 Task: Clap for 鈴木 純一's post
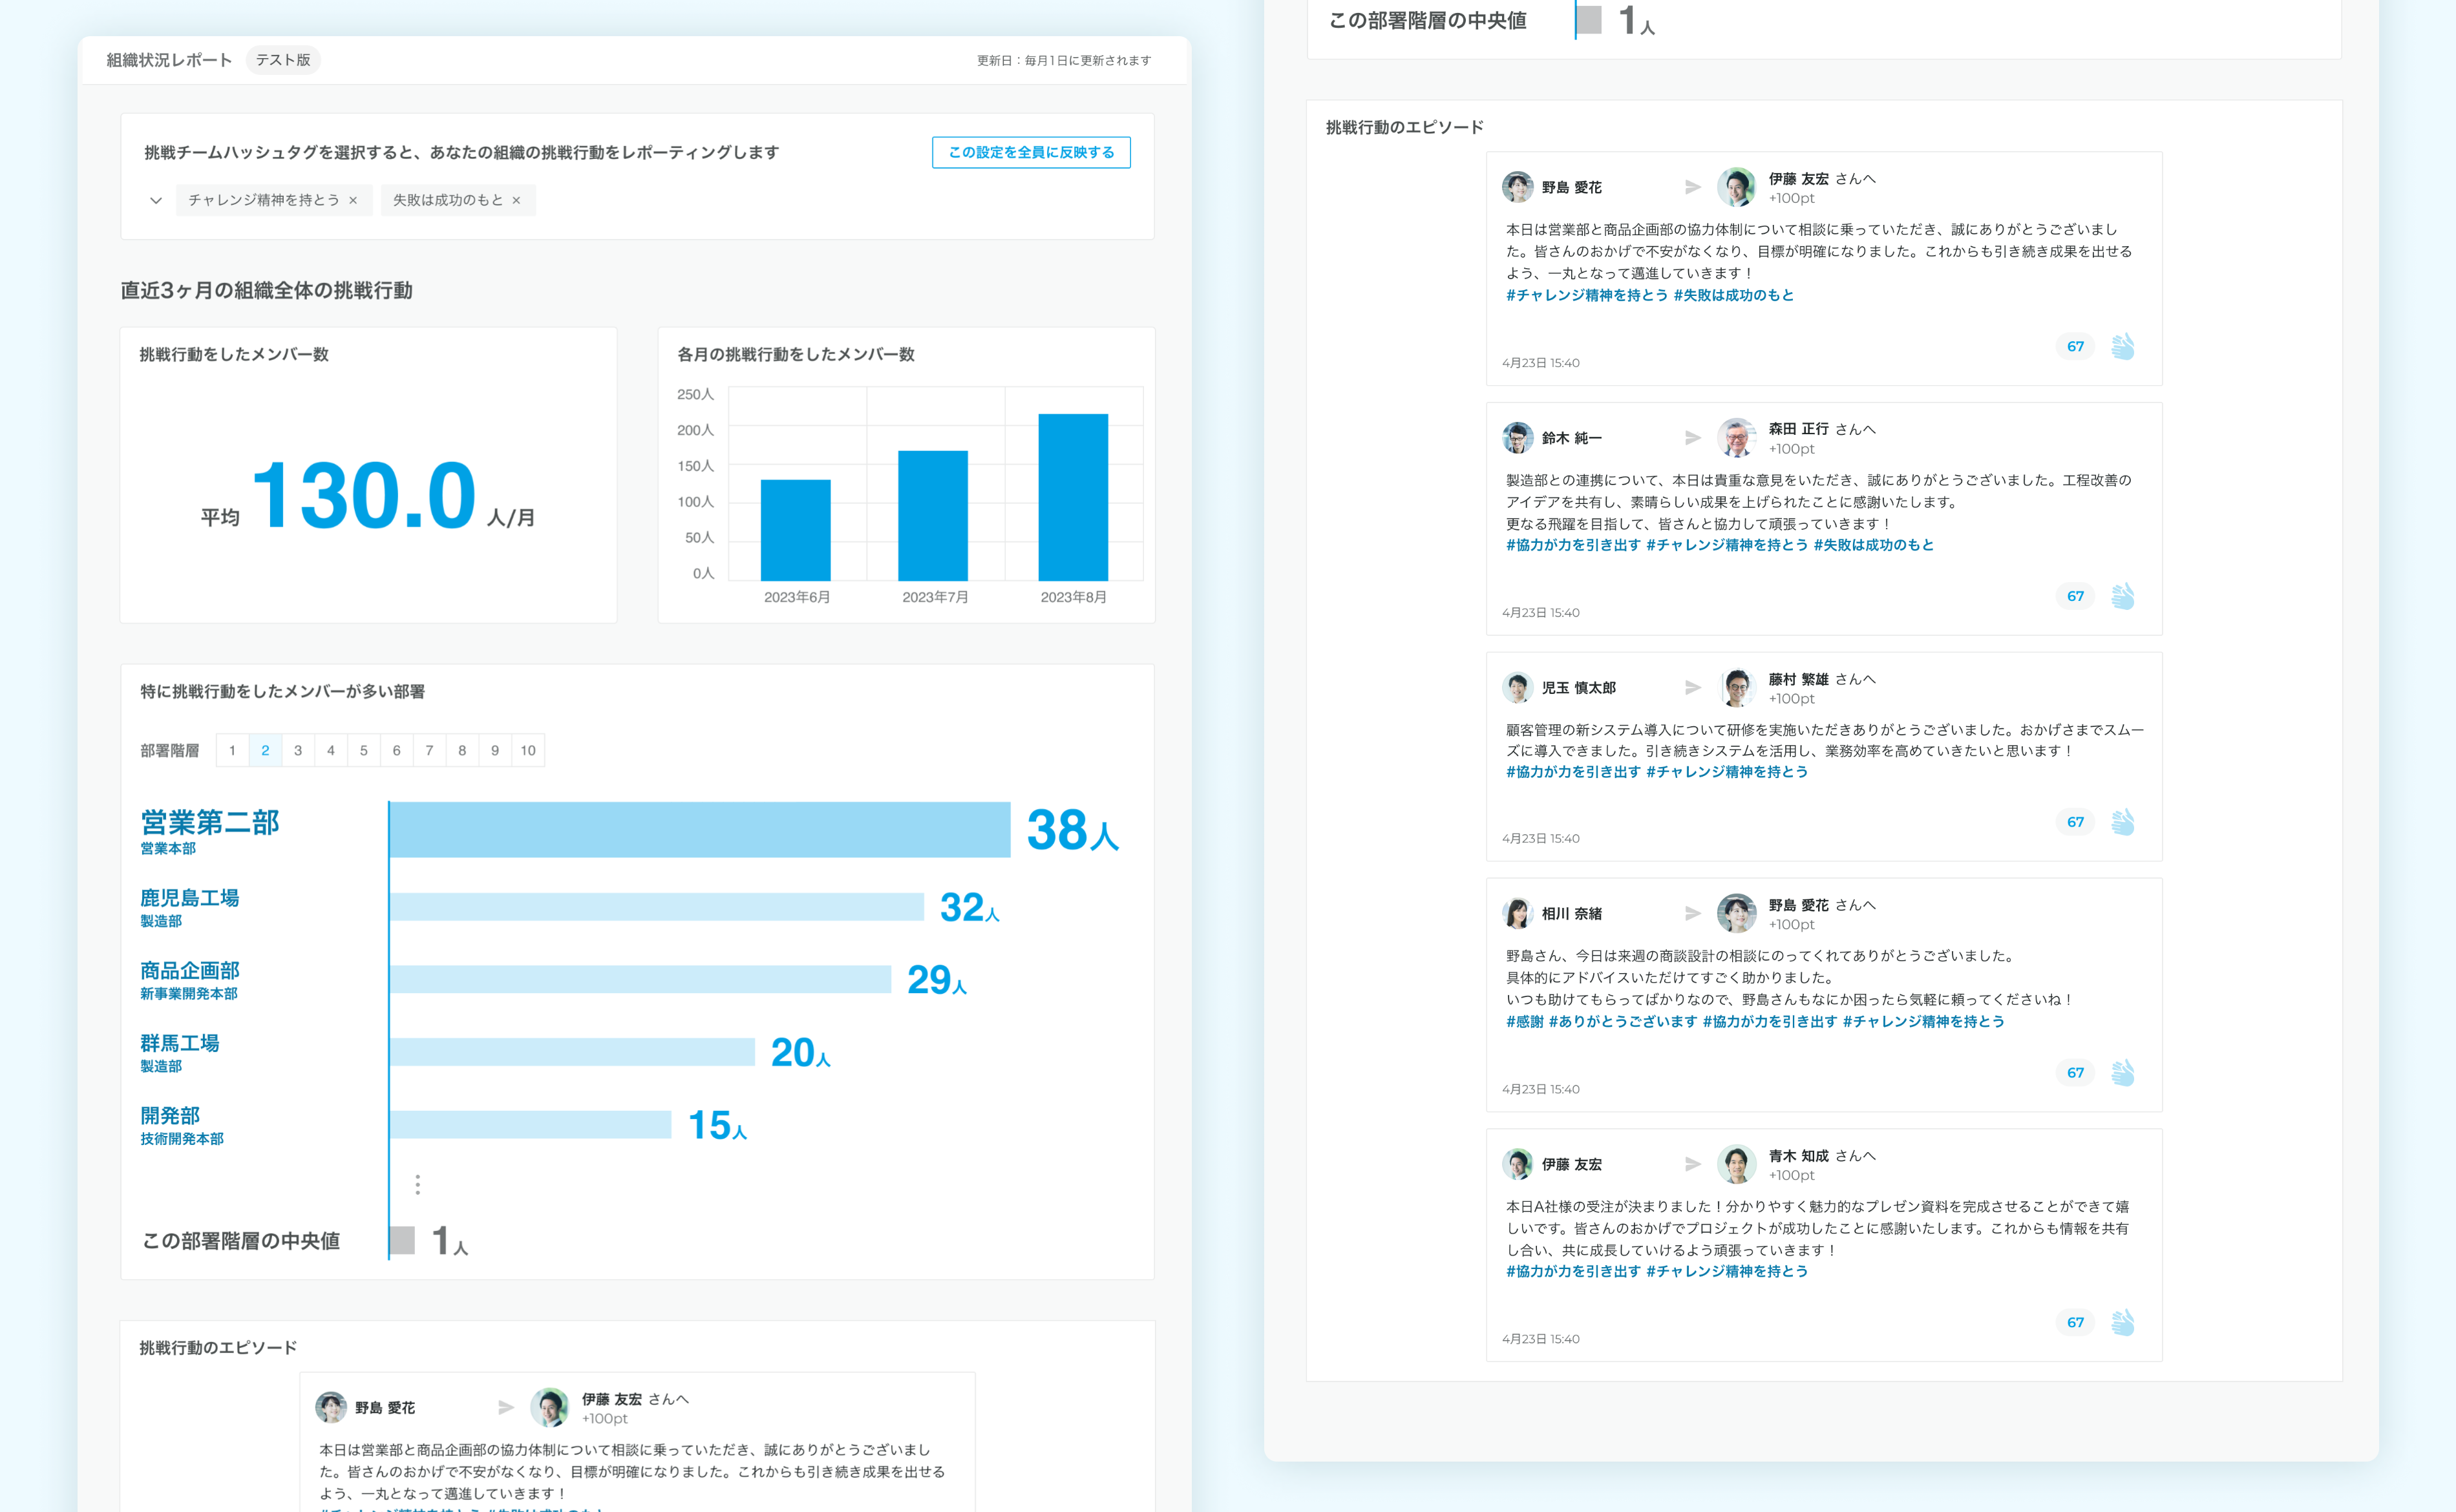(2123, 596)
